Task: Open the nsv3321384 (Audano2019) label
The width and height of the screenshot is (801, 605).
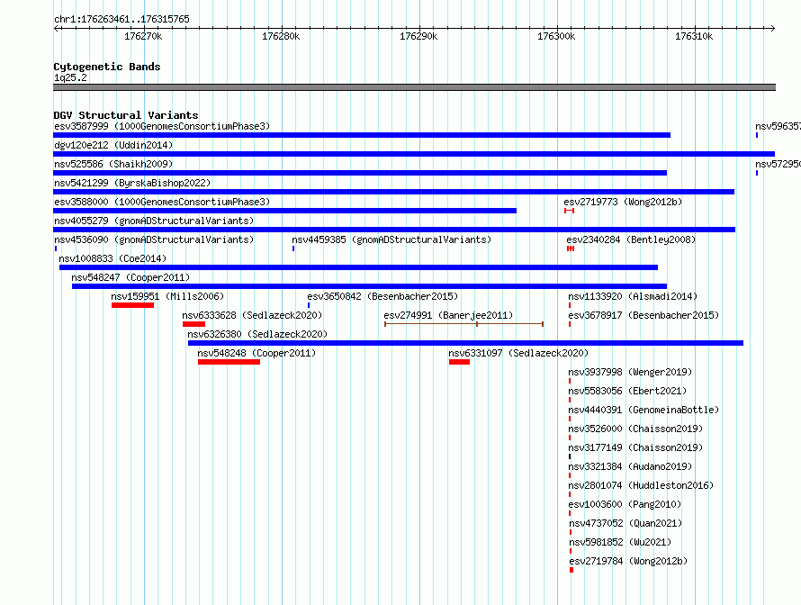Action: (630, 466)
